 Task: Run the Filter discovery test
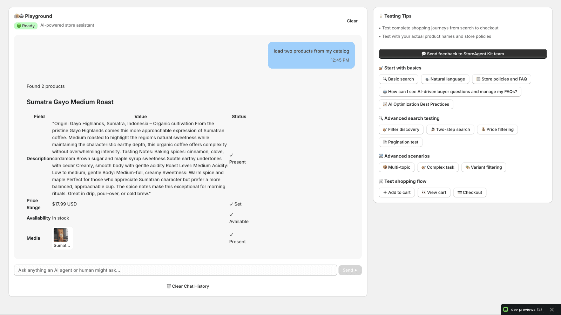[x=401, y=129]
